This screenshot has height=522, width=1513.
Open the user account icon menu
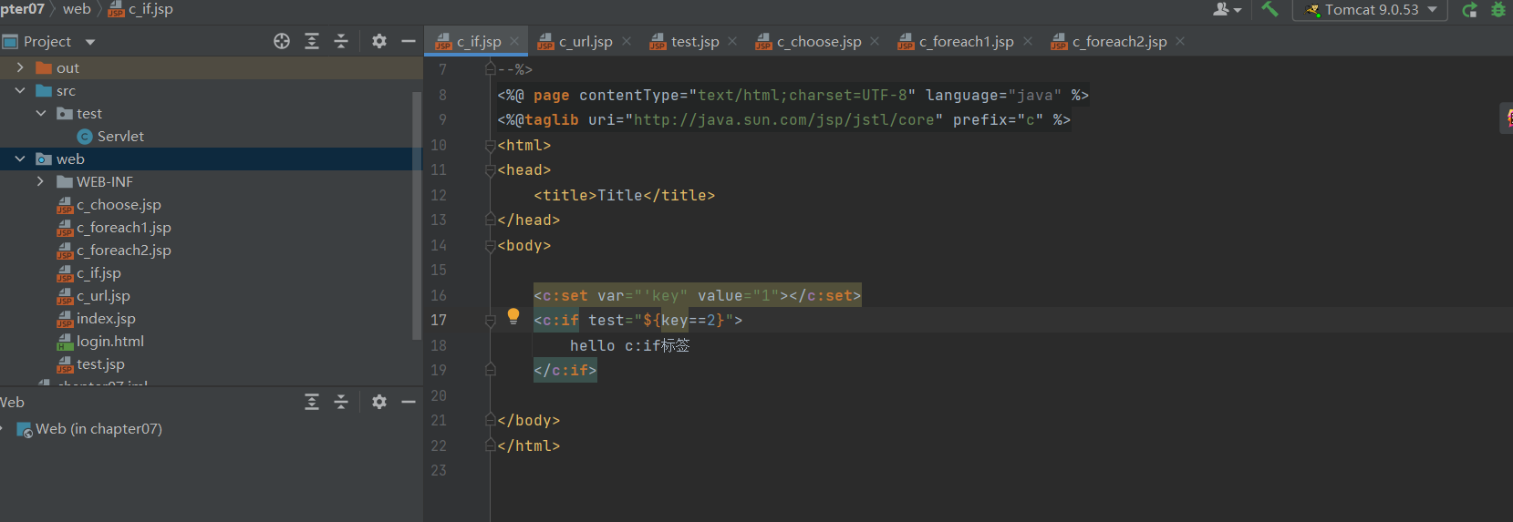1227,9
